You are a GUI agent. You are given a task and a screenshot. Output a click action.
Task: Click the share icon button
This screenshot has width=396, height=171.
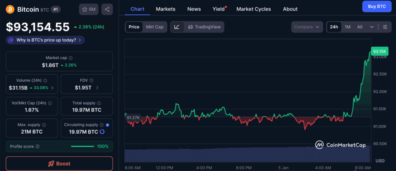pos(107,10)
